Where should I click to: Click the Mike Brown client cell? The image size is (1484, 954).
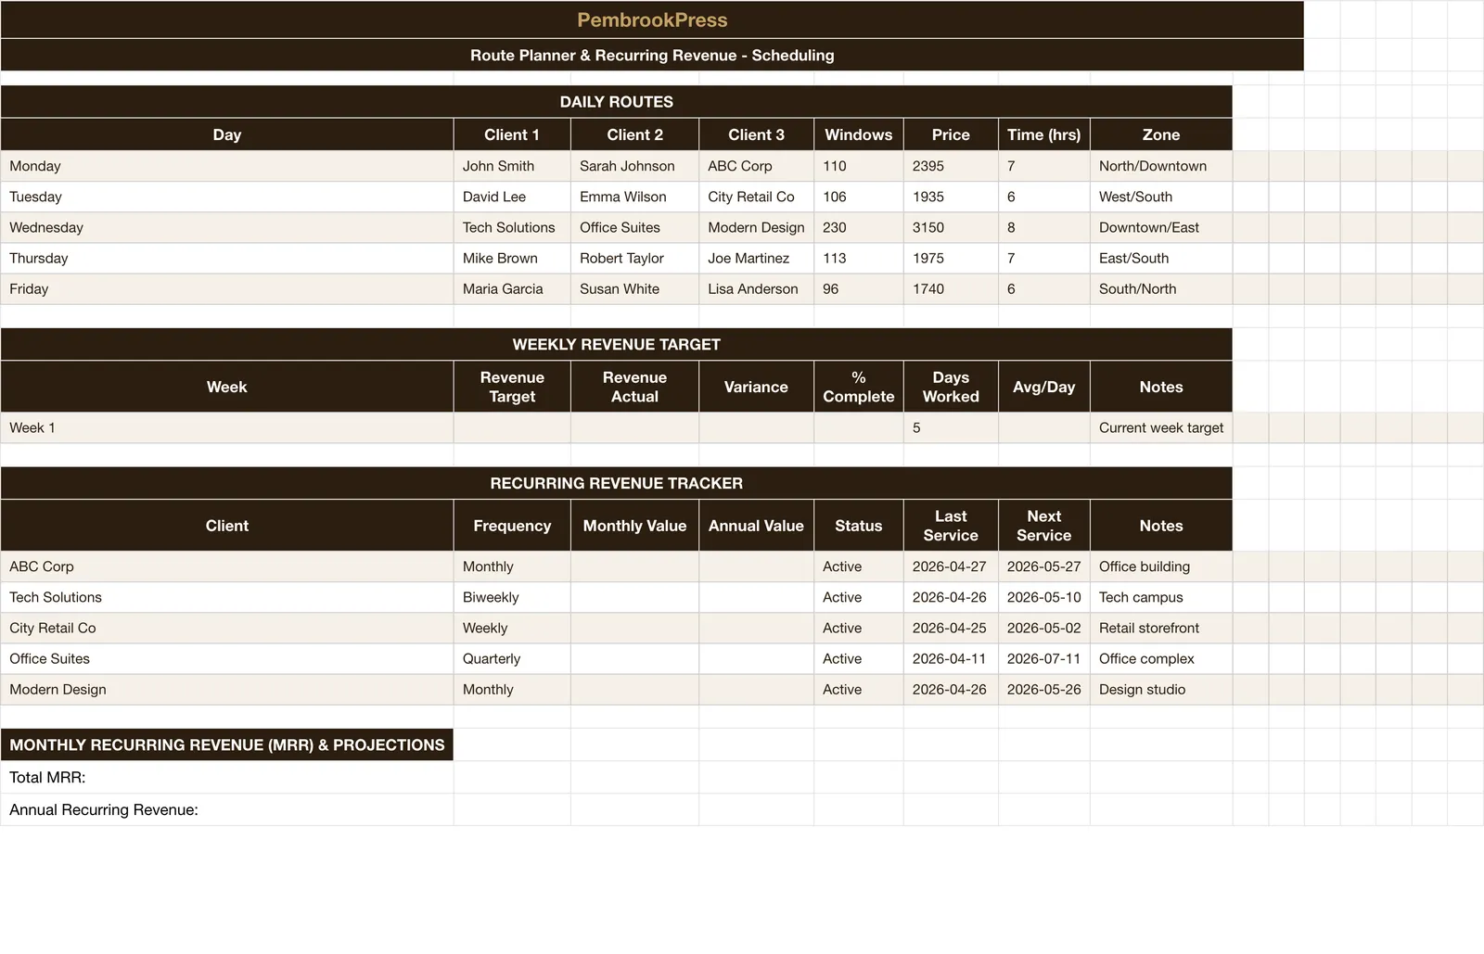(x=512, y=258)
